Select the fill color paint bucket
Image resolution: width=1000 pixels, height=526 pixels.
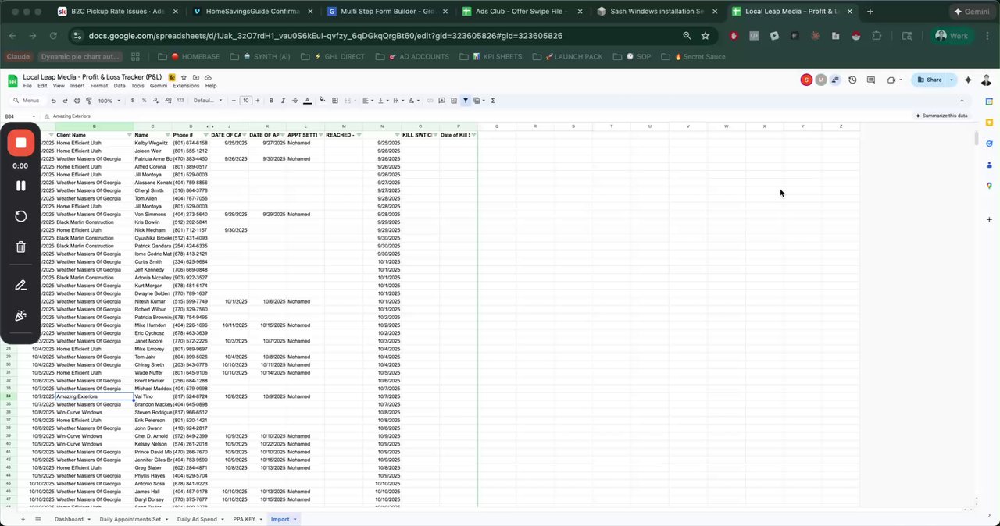[321, 101]
